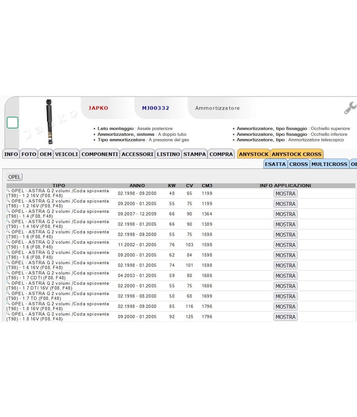This screenshot has height=417, width=357.
Task: Switch to the ACCESSORI tab
Action: point(137,154)
